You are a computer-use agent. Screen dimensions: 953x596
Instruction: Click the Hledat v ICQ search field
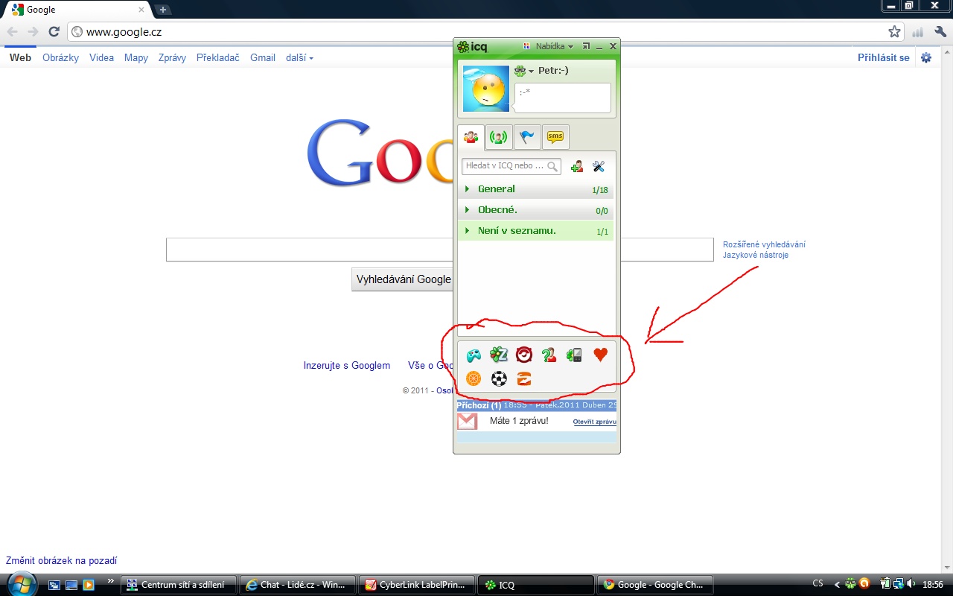click(506, 166)
